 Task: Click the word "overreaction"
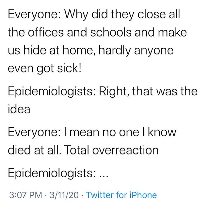click(x=126, y=150)
